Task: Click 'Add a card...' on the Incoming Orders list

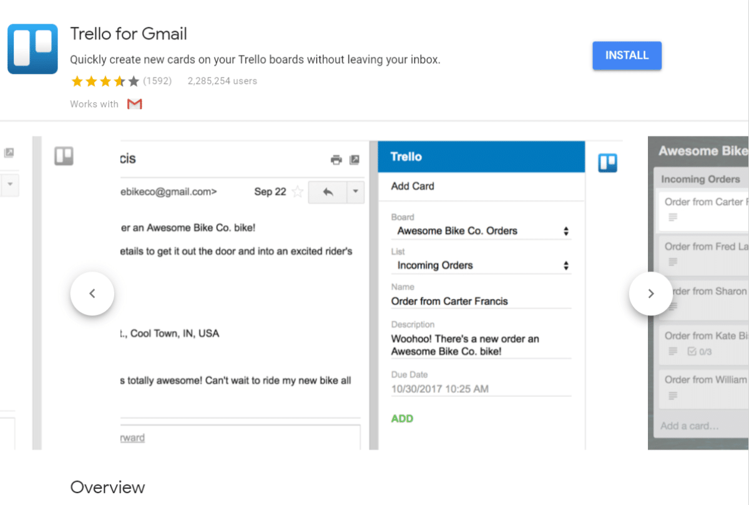Action: click(692, 426)
